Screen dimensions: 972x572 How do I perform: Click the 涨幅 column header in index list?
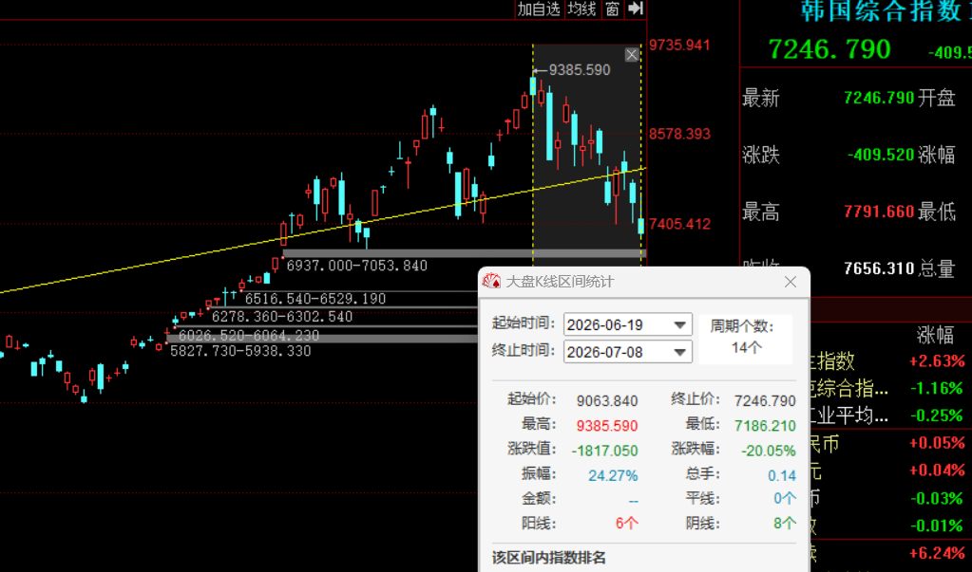(x=936, y=335)
